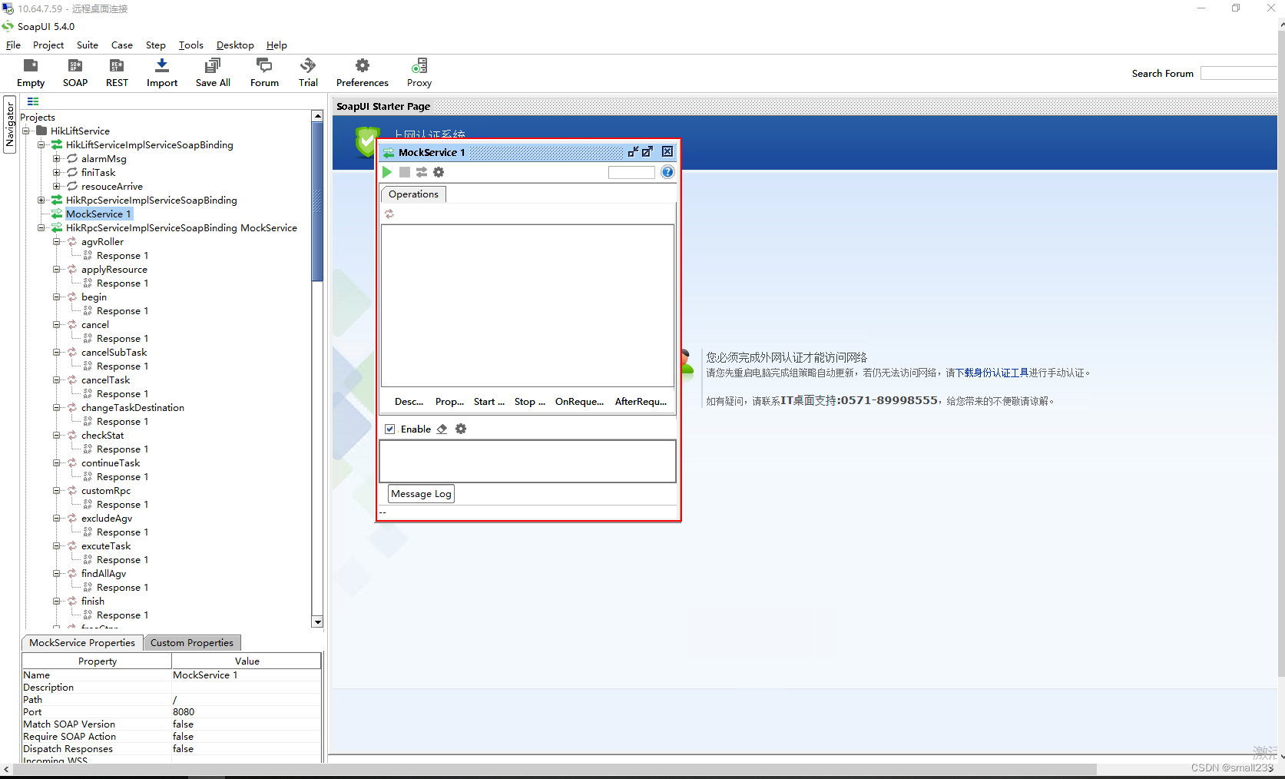
Task: Click the alarmMsg operation icon
Action: point(72,158)
